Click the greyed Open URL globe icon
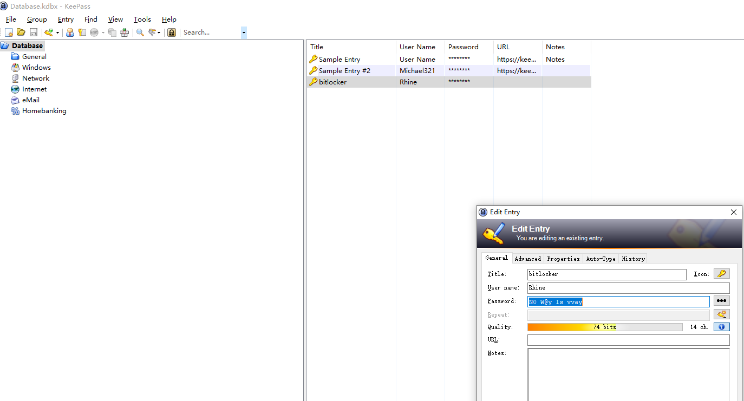Screen dimensions: 744x401 tap(94, 32)
